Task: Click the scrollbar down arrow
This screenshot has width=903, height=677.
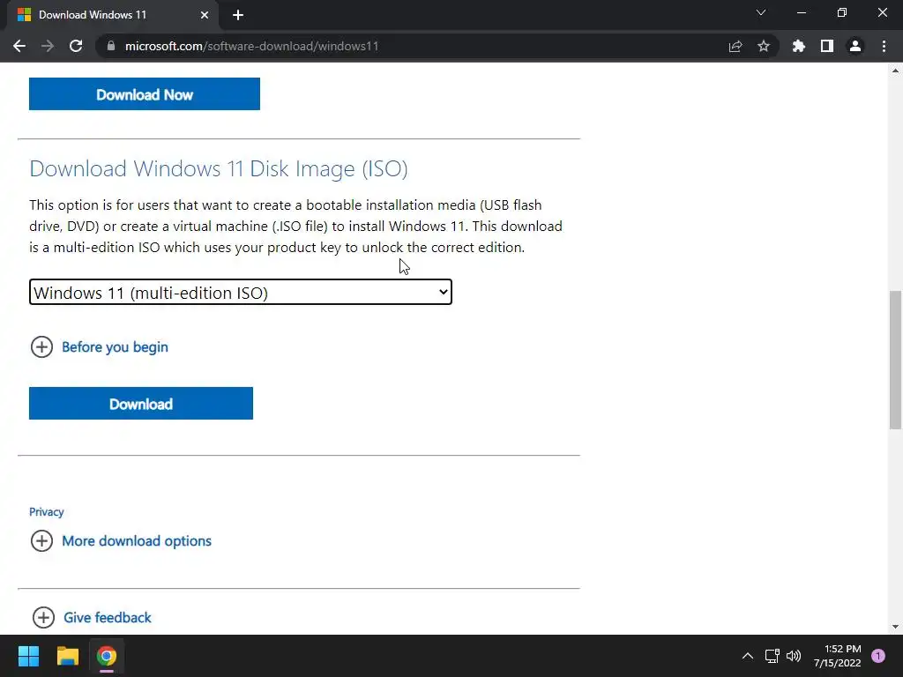Action: tap(896, 627)
